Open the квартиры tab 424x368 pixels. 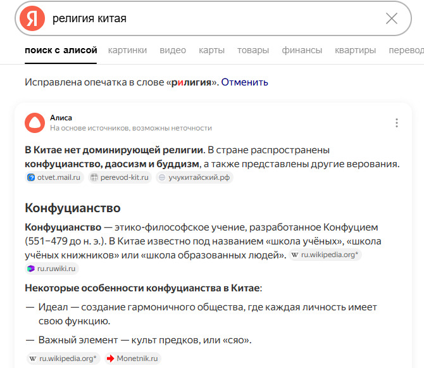(x=355, y=50)
